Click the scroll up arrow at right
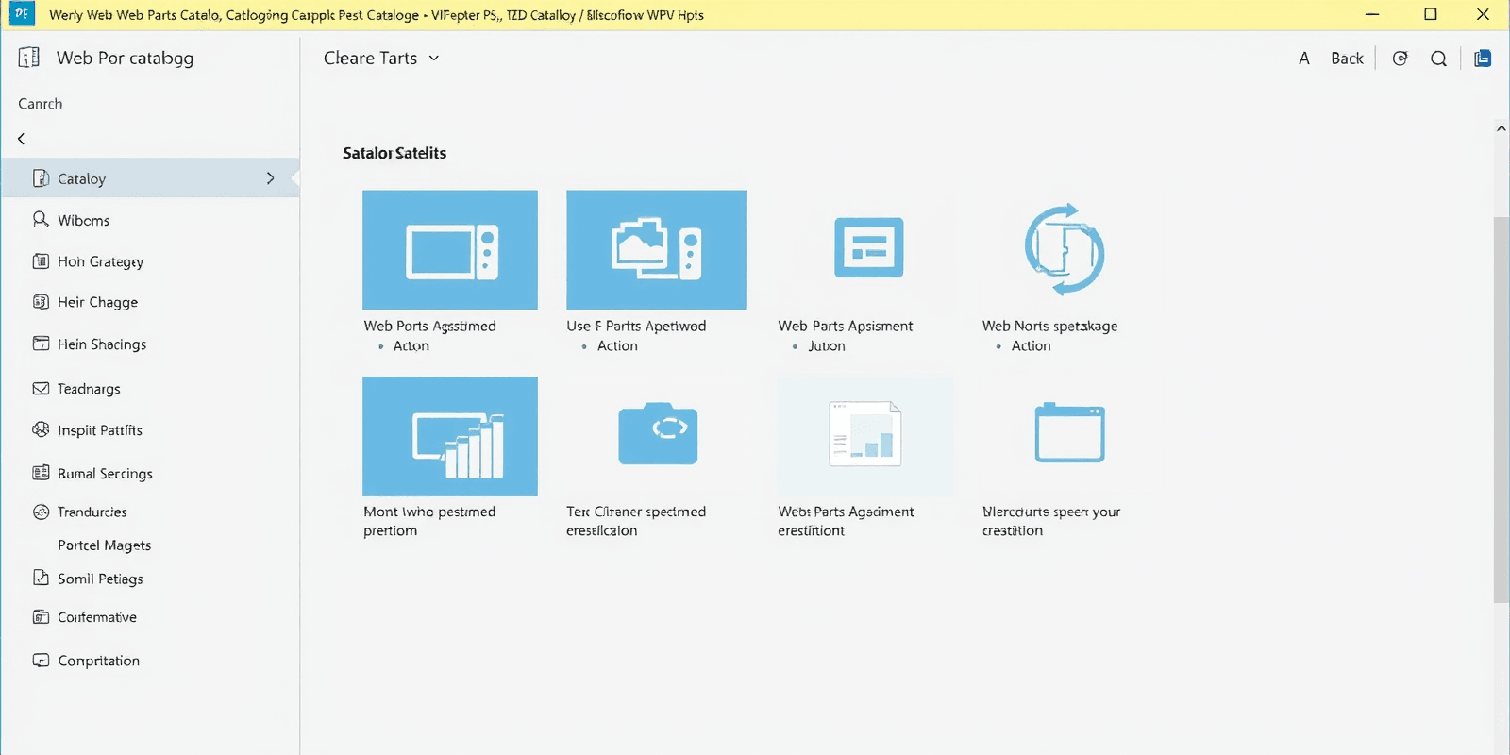Screen dimensions: 1510x755 pos(1502,128)
